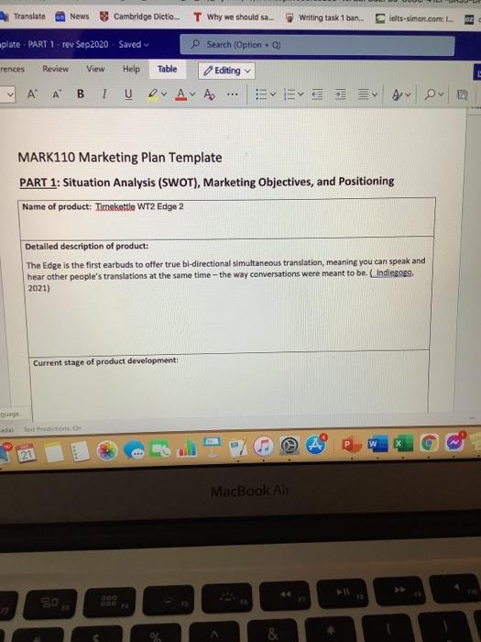The width and height of the screenshot is (481, 642).
Task: Open Keynote from the Dock
Action: tap(213, 448)
